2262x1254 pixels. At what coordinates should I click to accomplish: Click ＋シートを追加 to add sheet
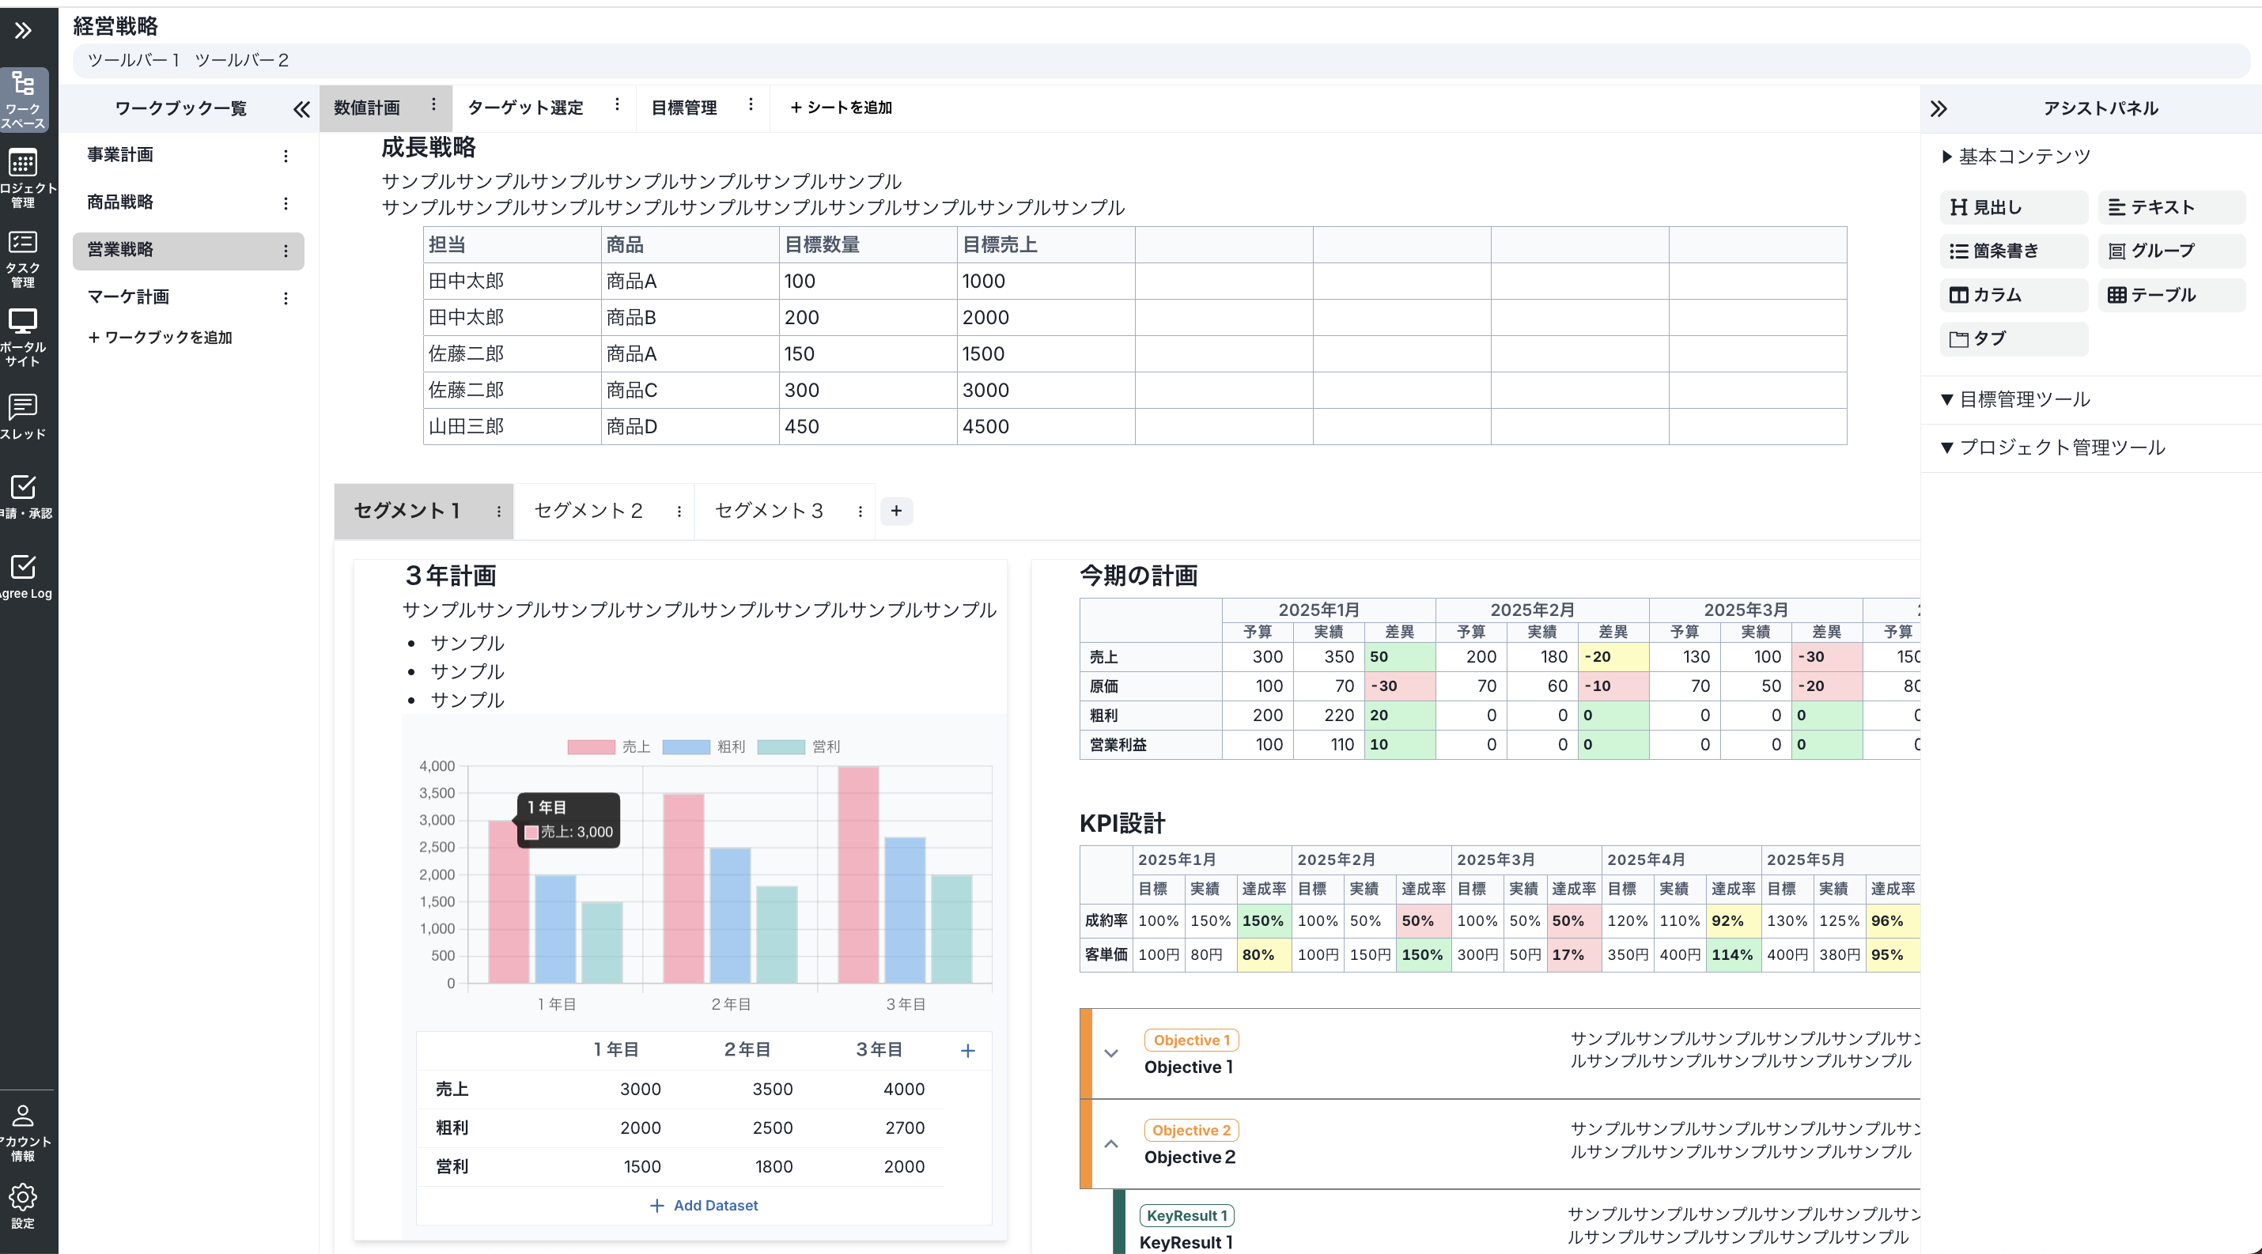coord(841,107)
